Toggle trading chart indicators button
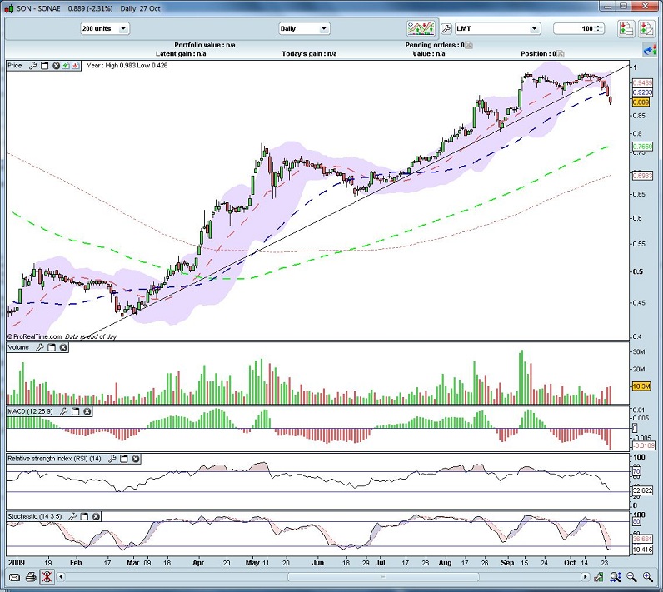Viewport: 663px width, 592px height. [421, 29]
